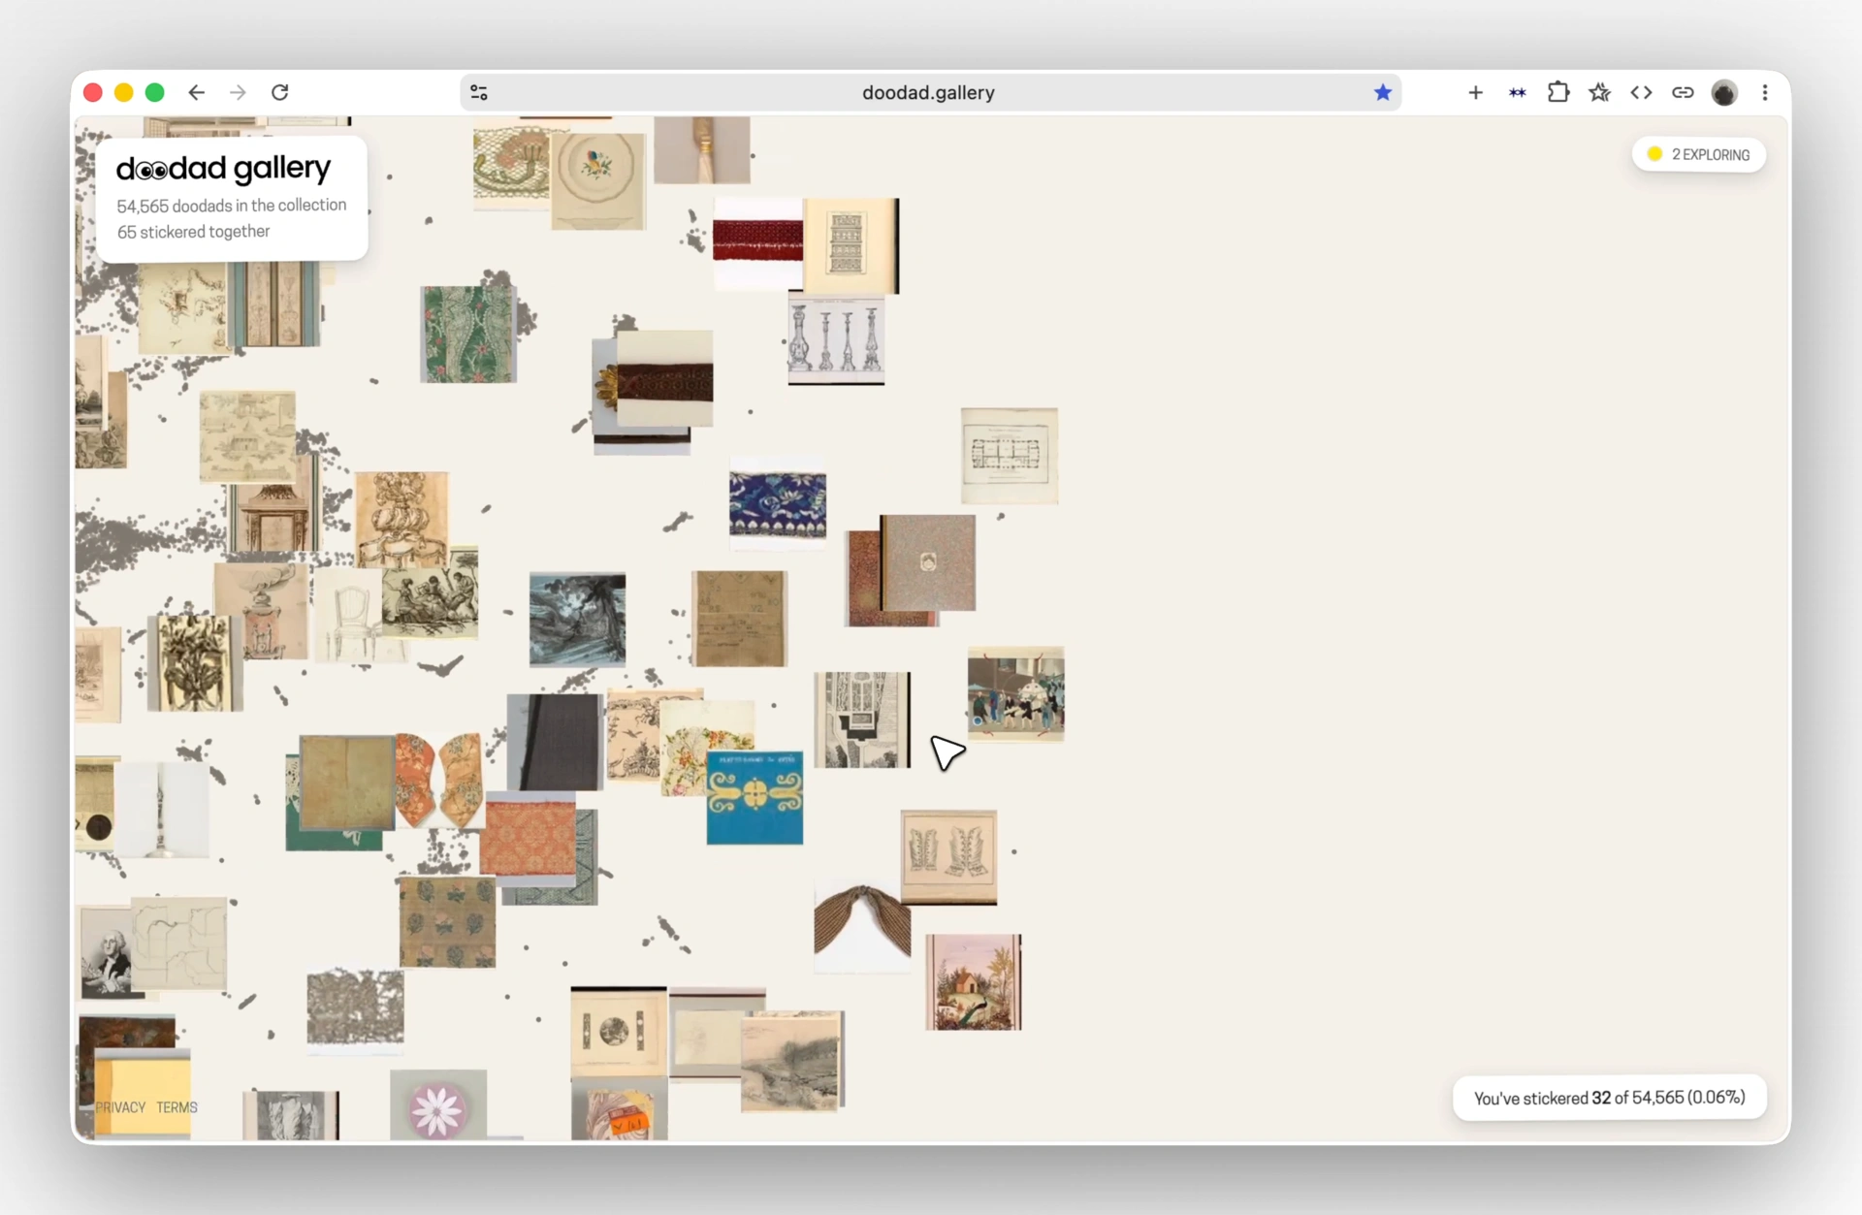Open the browser three-dot menu
Screen dimensions: 1862x1215
coord(1765,92)
